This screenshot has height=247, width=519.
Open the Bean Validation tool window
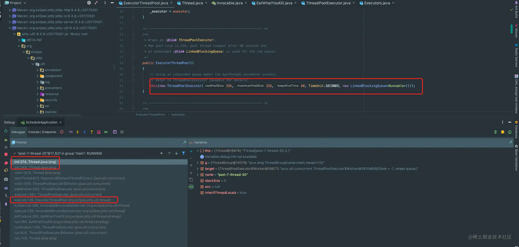(x=516, y=158)
